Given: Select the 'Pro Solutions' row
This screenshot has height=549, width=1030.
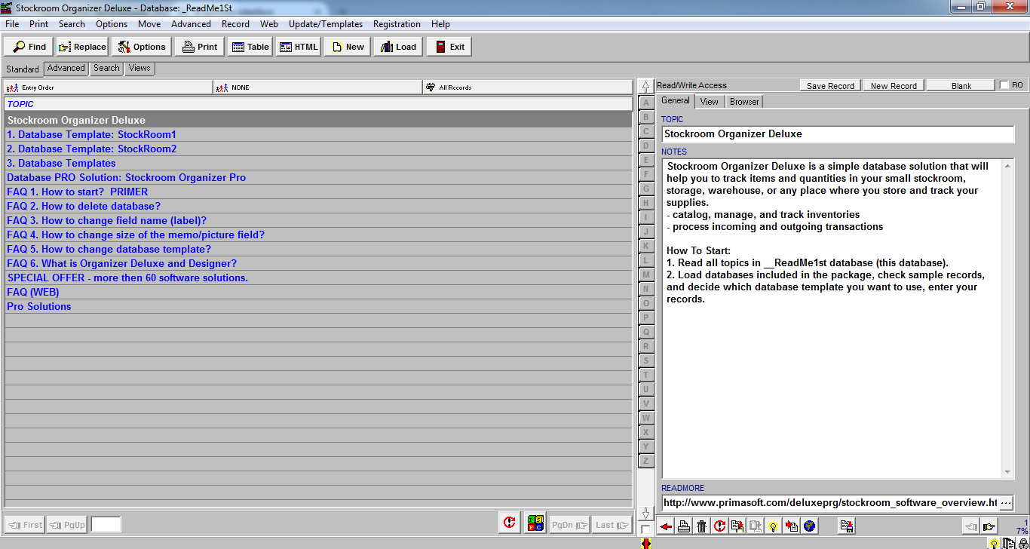Looking at the screenshot, I should click(x=318, y=306).
